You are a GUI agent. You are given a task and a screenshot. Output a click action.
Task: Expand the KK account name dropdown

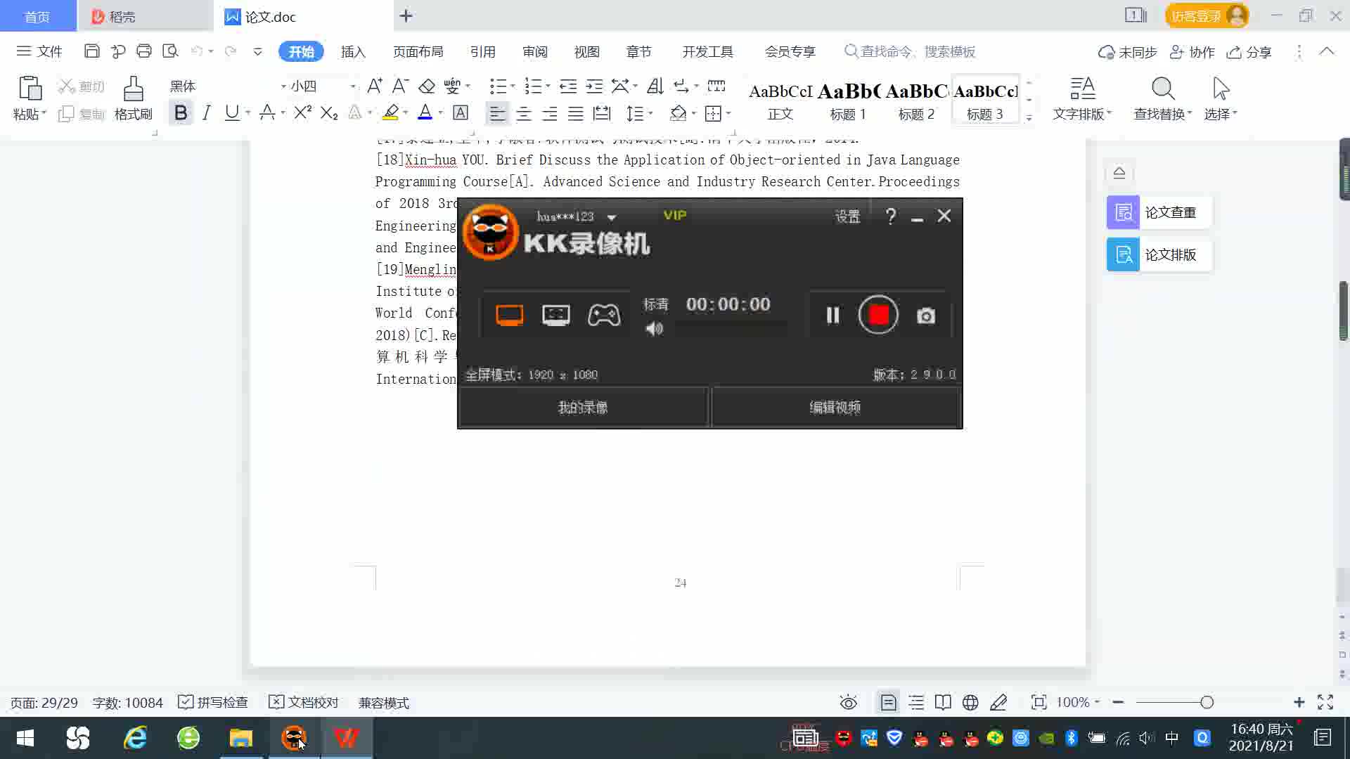point(612,217)
